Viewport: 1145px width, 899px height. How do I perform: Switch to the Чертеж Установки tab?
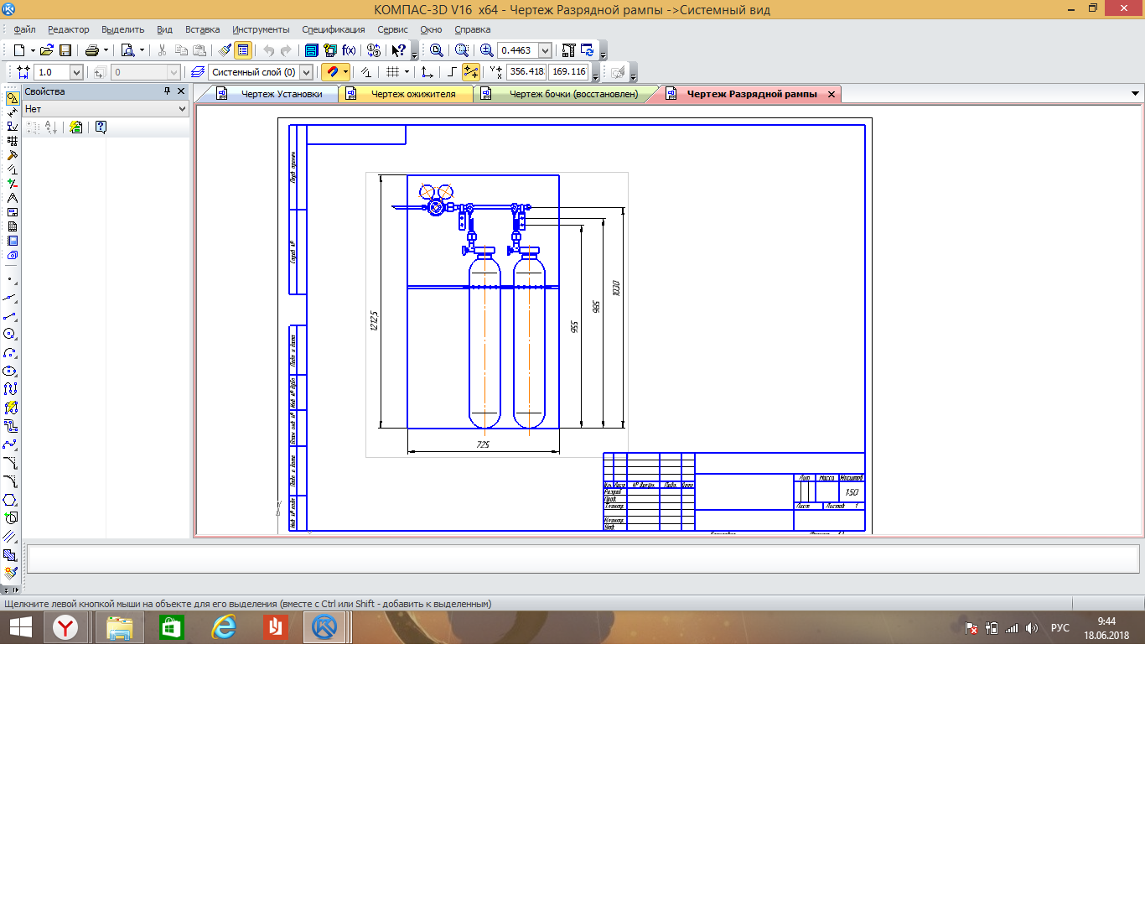(x=281, y=94)
